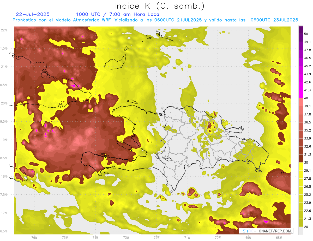313x241 pixels.
Task: Pick the bright yellow colorbar band between 29.1 and 30
Action: pos(301,166)
